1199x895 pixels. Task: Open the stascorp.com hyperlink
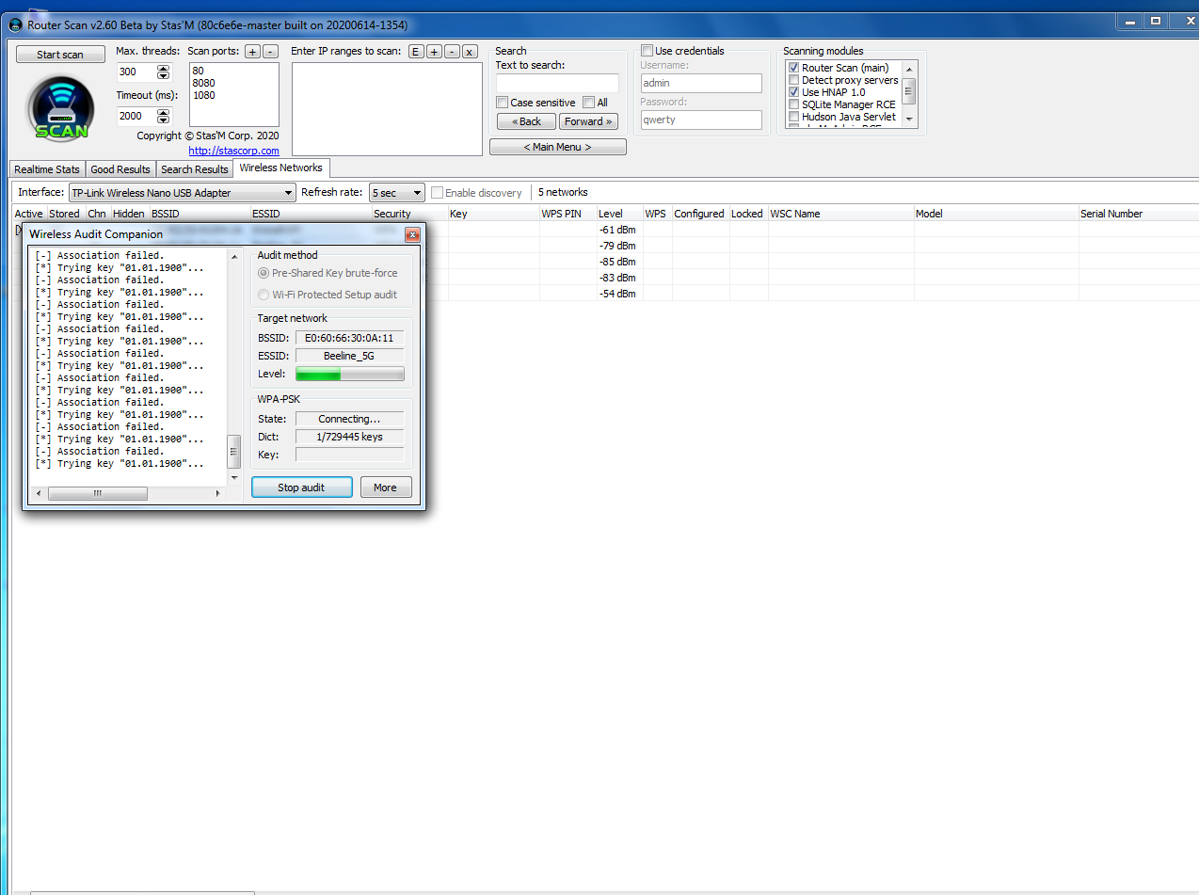pyautogui.click(x=233, y=151)
